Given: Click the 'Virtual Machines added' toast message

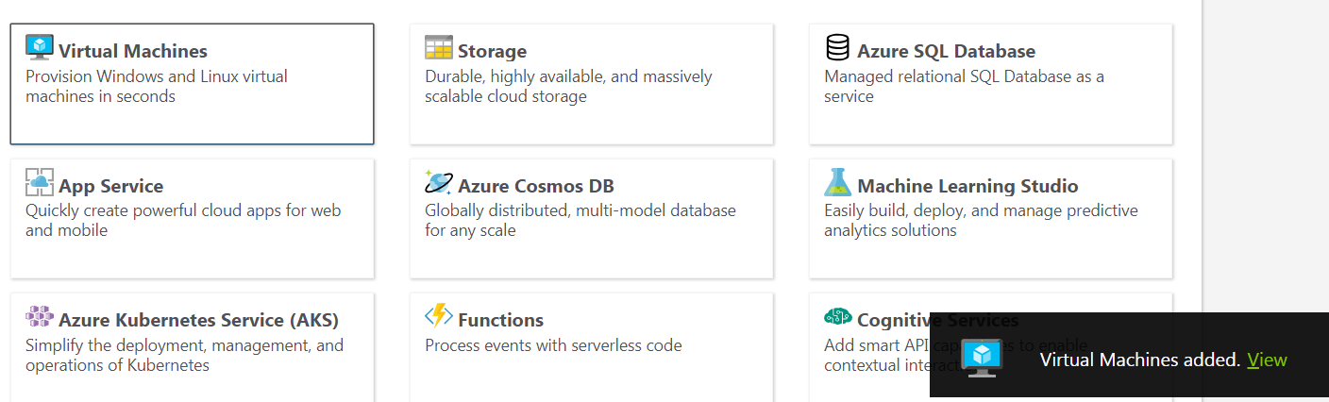Looking at the screenshot, I should [x=1139, y=360].
